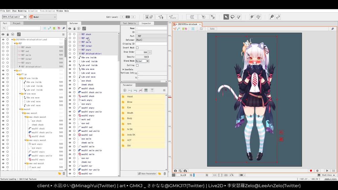Image resolution: width=338 pixels, height=190 pixels.
Task: Click the pen icon in top toolbar
Action: pyautogui.click(x=272, y=17)
